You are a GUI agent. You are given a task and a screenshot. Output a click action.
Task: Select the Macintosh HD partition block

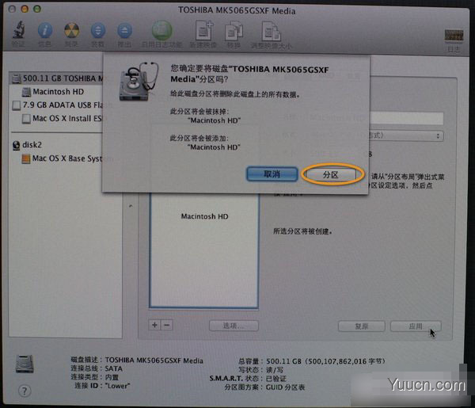coord(204,251)
